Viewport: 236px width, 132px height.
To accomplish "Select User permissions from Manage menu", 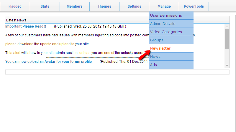I will [x=171, y=16].
